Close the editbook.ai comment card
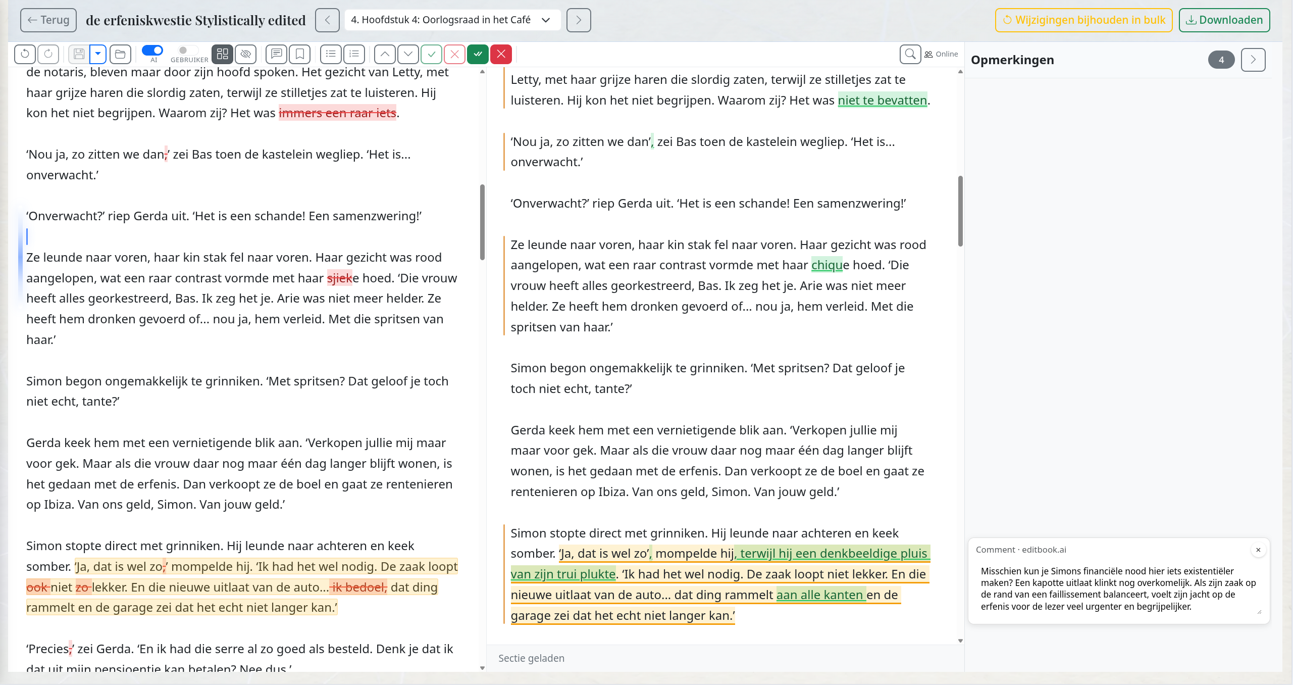The image size is (1293, 685). coord(1258,550)
